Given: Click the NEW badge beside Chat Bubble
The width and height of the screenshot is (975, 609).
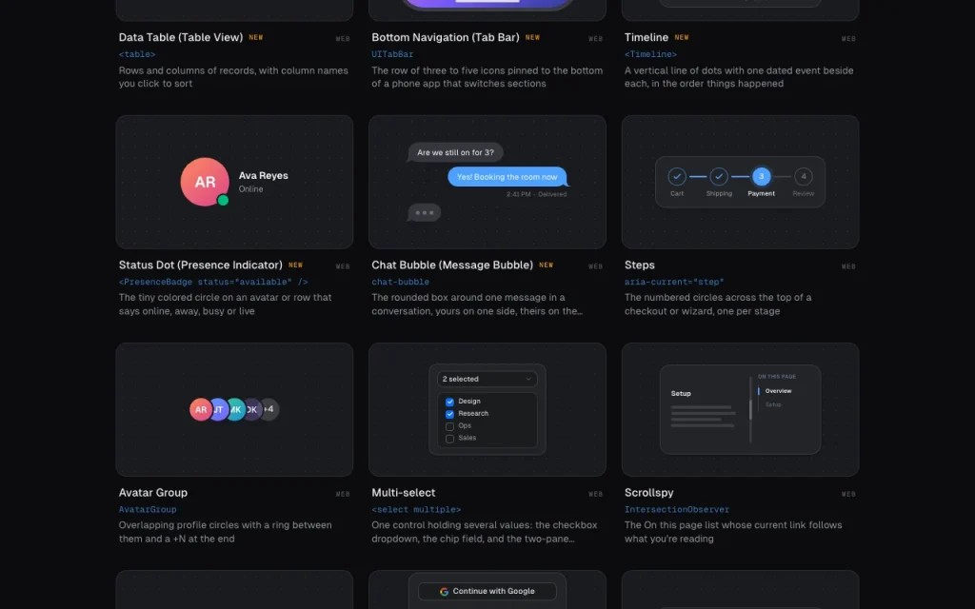Looking at the screenshot, I should [x=546, y=265].
